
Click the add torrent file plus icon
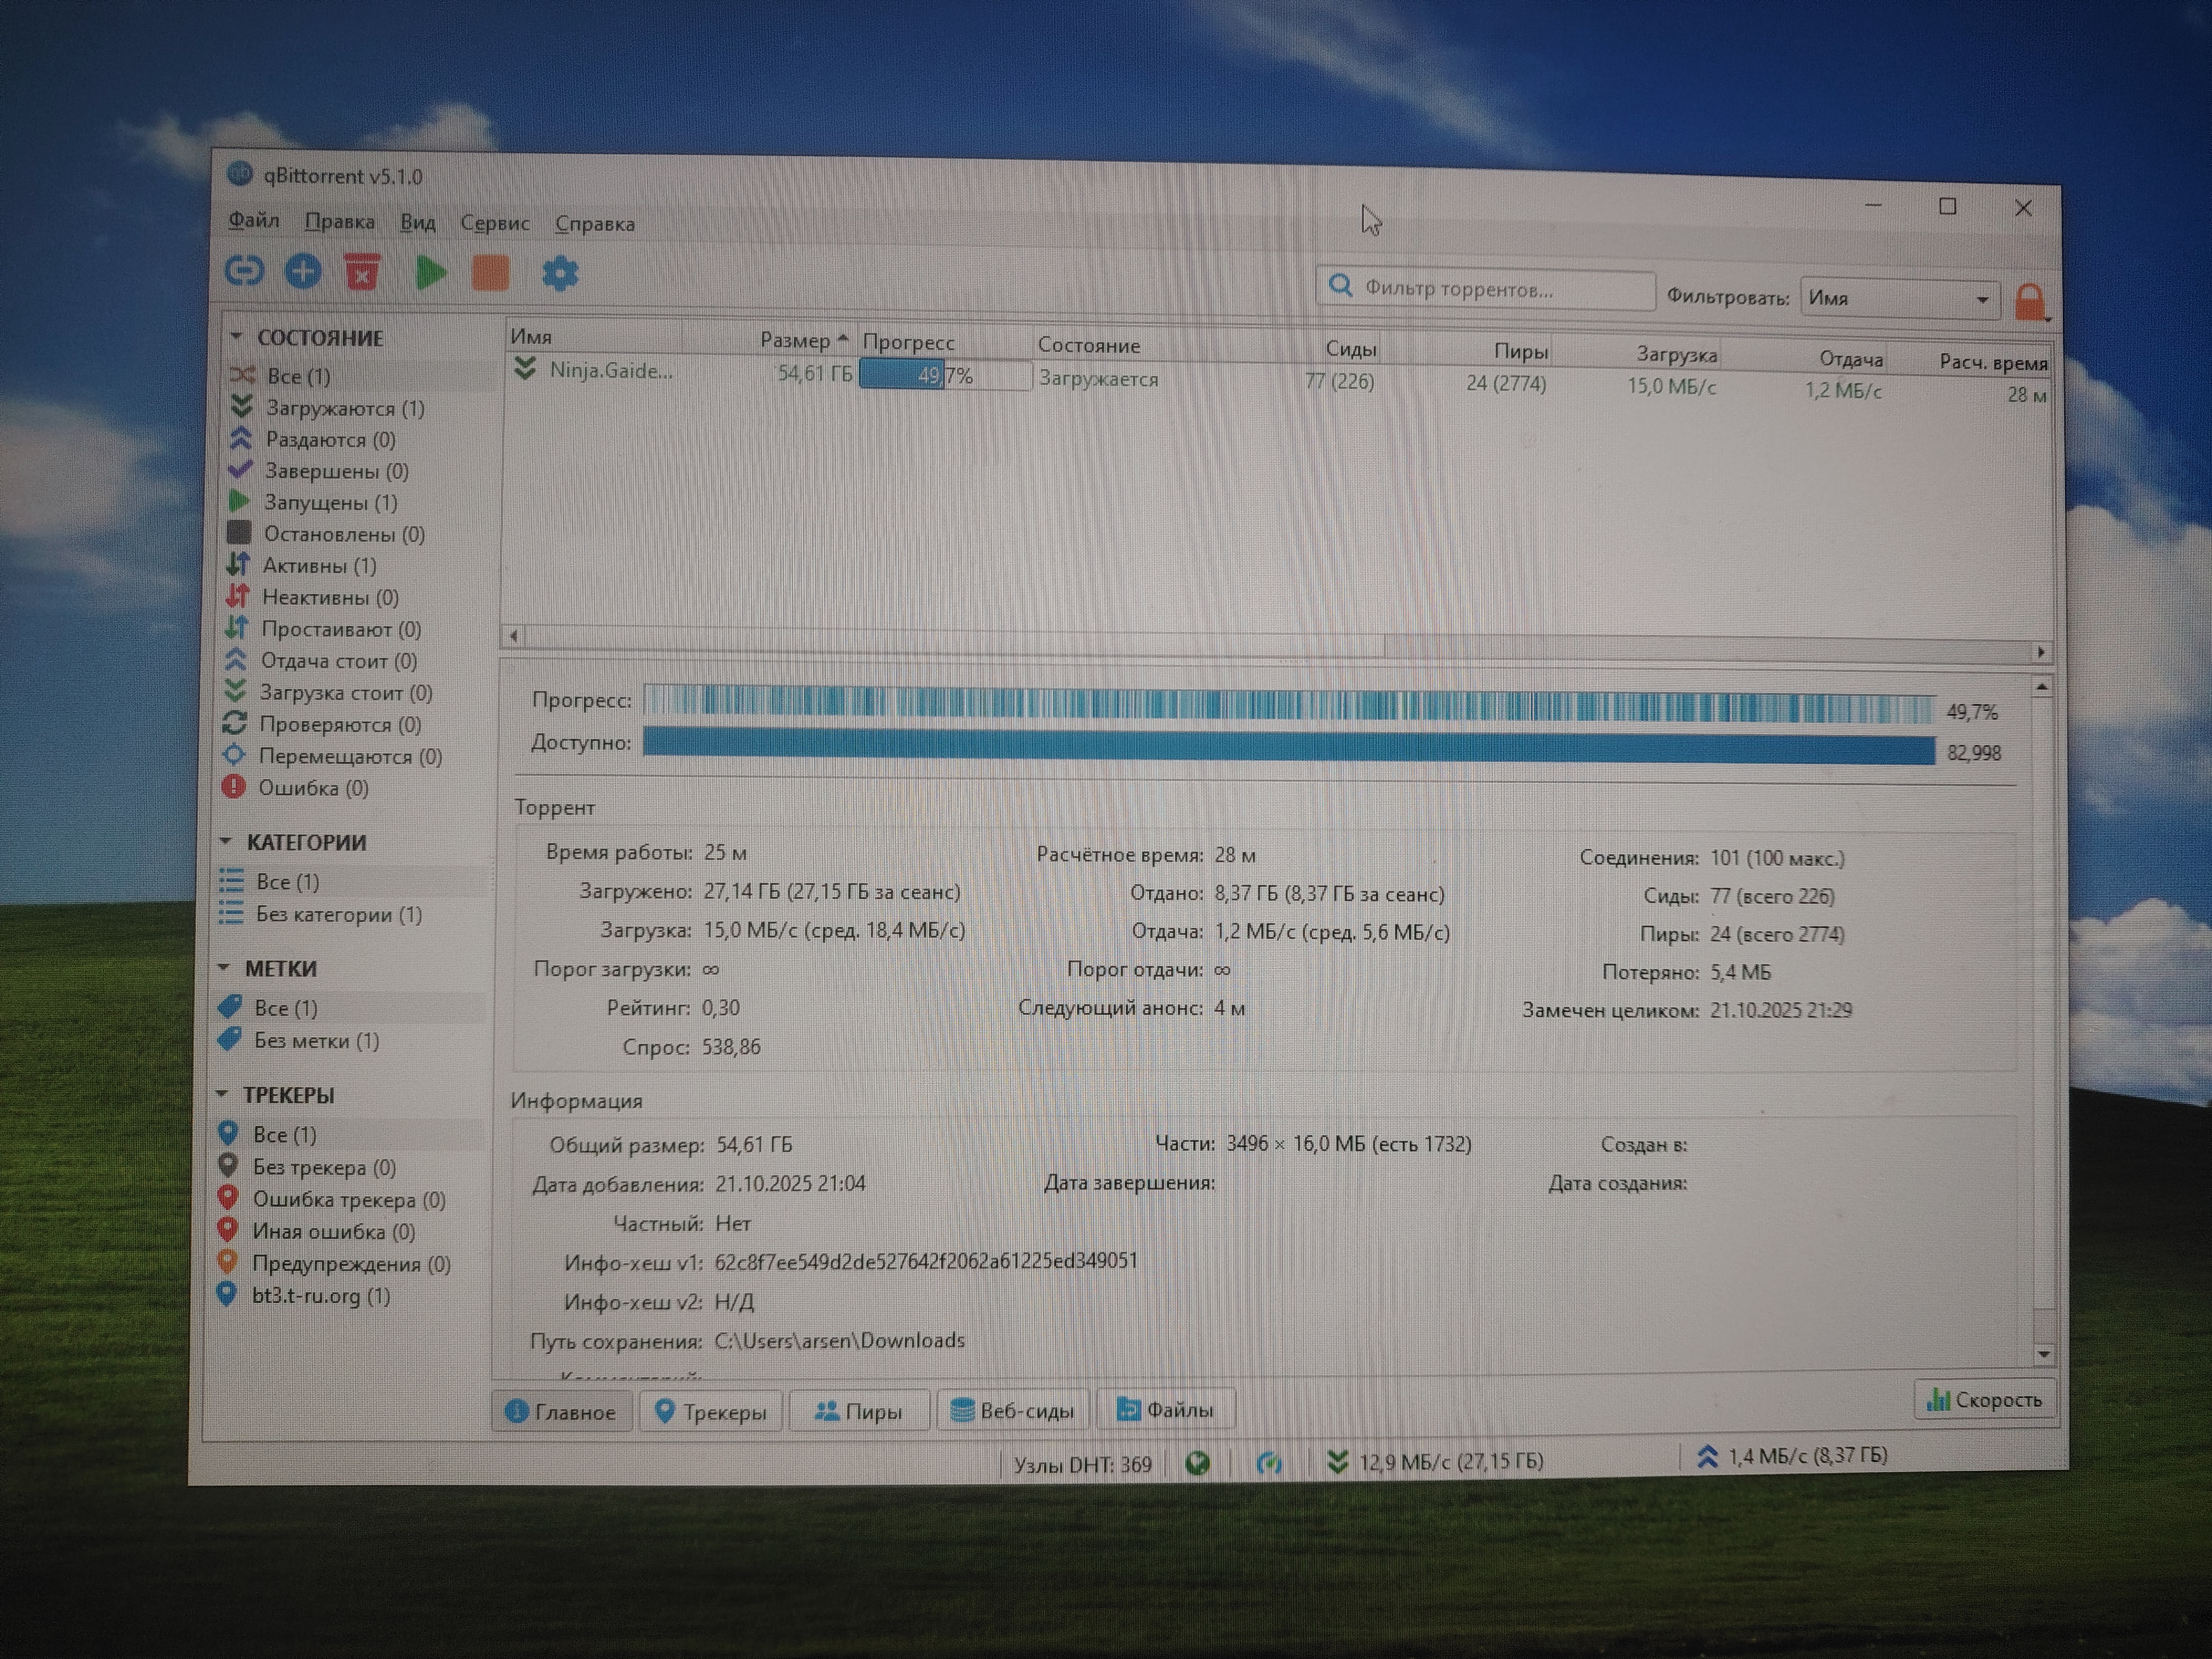tap(303, 271)
